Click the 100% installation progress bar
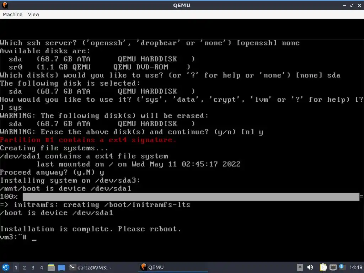364x273 pixels. point(191,197)
